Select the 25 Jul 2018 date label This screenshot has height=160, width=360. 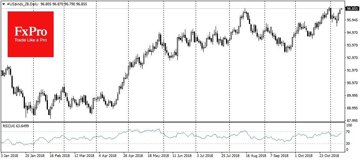click(x=230, y=156)
